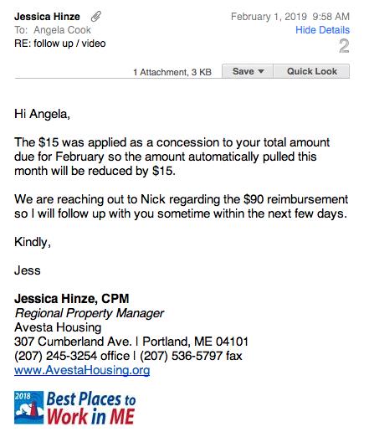This screenshot has height=437, width=369.
Task: Click the Regional Property Manager title text
Action: coord(90,313)
